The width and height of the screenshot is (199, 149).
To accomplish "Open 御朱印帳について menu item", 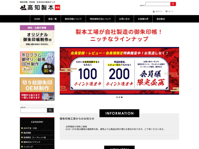I will point(73,19).
